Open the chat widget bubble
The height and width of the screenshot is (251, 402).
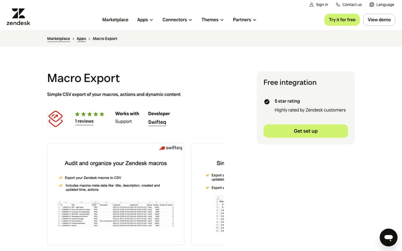point(389,238)
